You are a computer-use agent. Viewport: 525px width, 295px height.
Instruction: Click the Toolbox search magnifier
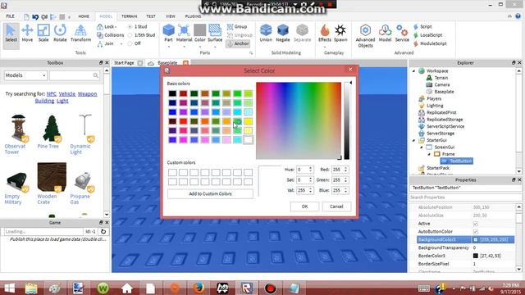pyautogui.click(x=96, y=75)
